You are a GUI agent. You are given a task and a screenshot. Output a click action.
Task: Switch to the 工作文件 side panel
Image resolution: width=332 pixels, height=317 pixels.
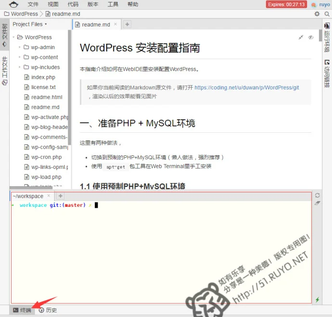[x=5, y=71]
